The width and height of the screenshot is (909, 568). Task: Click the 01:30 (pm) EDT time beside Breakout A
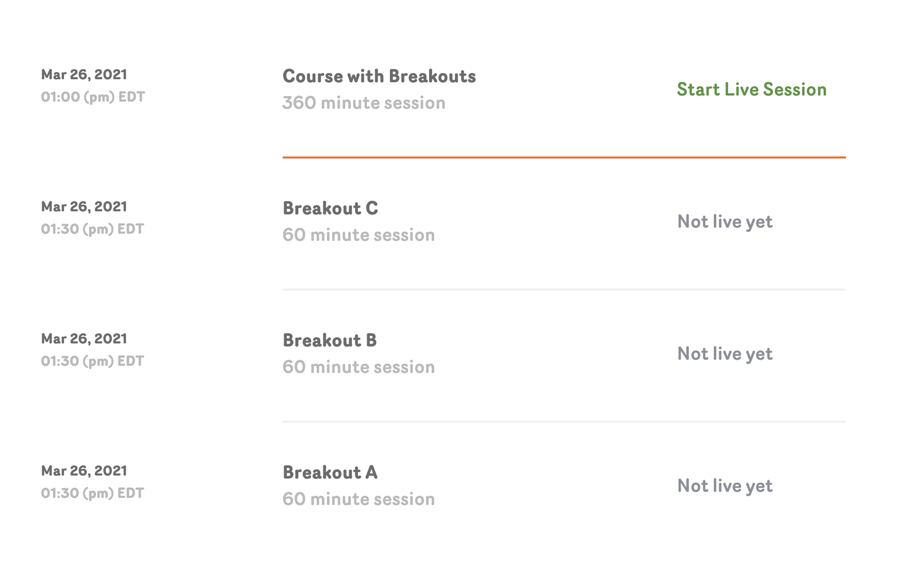click(92, 493)
